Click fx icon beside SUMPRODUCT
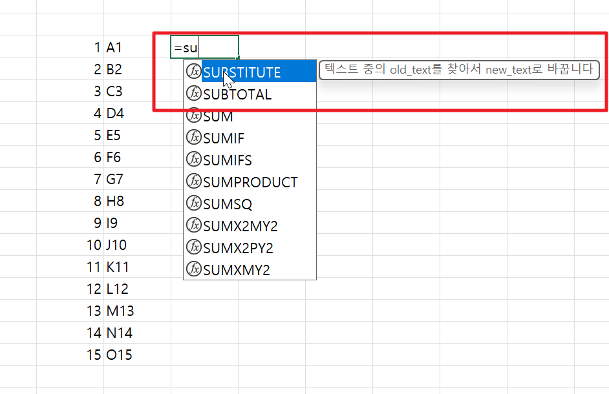 193,181
